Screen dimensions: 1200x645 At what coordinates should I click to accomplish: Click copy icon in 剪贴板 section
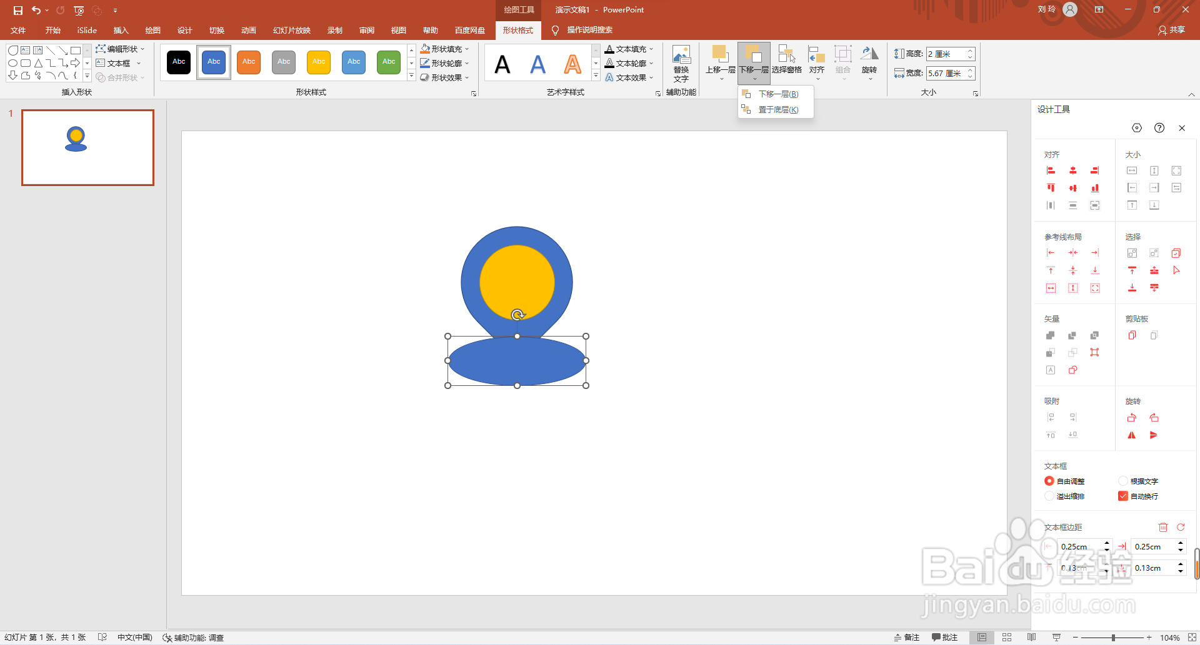tap(1132, 335)
